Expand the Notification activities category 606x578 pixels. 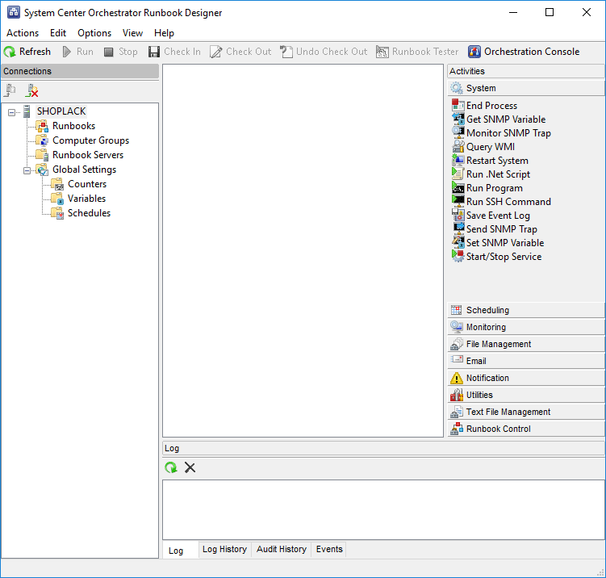point(526,378)
